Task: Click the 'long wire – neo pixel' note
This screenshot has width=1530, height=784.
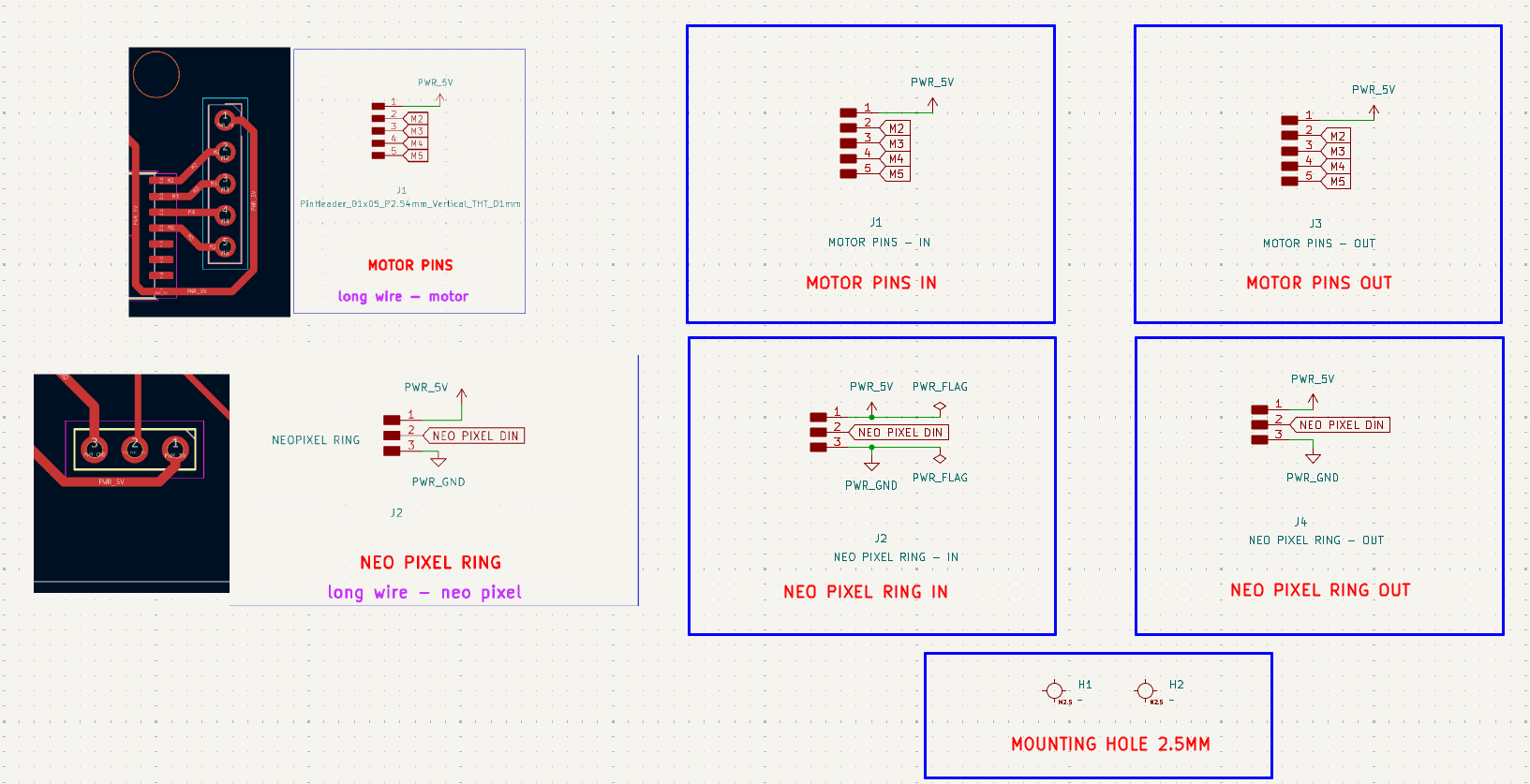Action: (x=424, y=592)
